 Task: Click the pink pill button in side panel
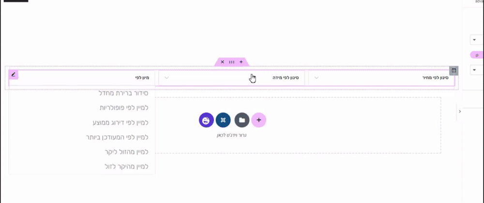pos(477,55)
